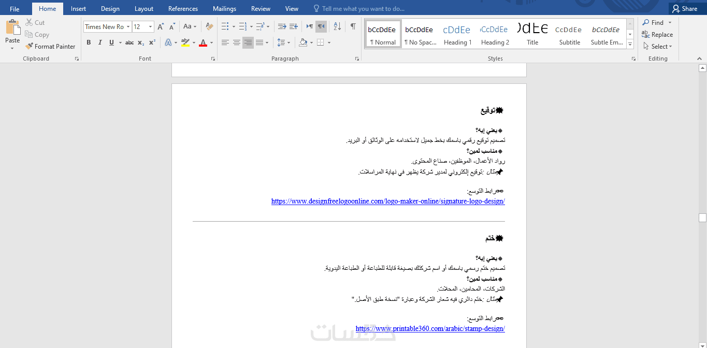Switch to the References tab
The height and width of the screenshot is (348, 707).
(x=183, y=8)
